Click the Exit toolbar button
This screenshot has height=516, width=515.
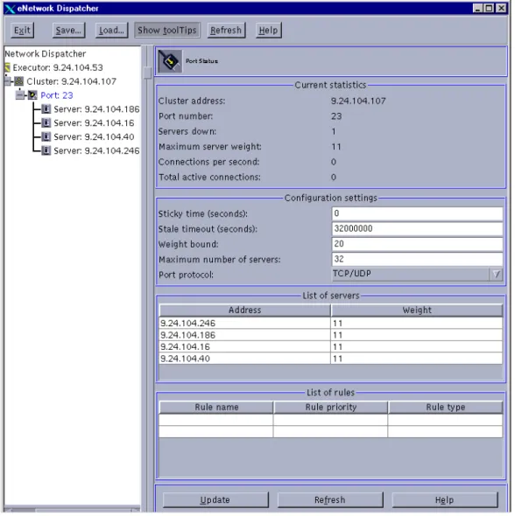[x=22, y=31]
